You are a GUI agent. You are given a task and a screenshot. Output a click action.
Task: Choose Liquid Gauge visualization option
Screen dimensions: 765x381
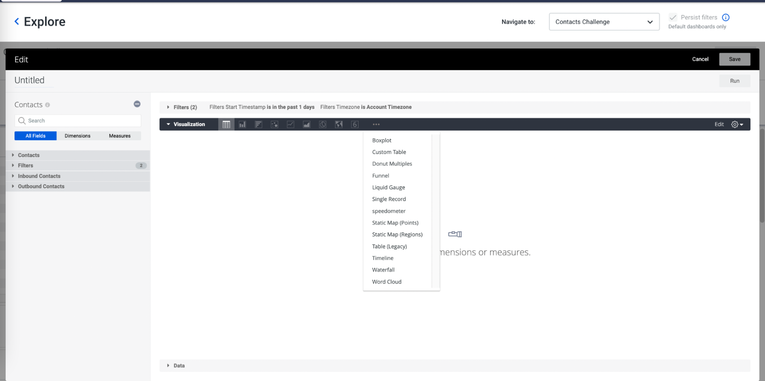388,187
